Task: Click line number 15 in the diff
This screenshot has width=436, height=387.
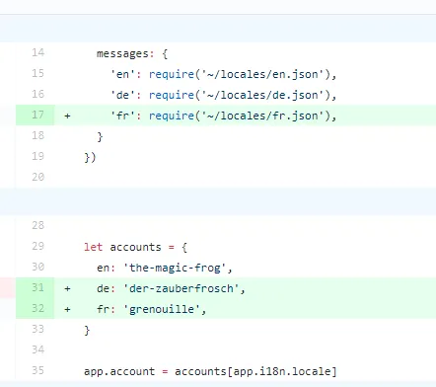Action: pyautogui.click(x=37, y=73)
